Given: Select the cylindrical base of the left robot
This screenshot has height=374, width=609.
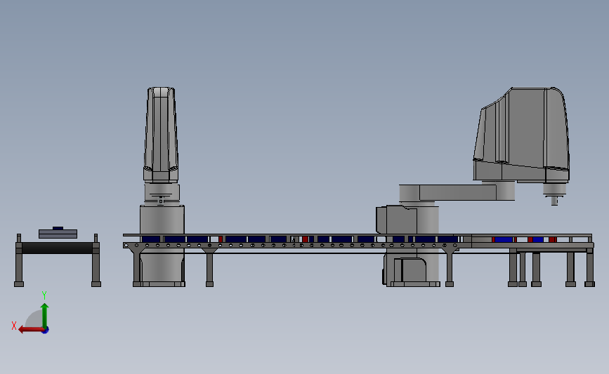Looking at the screenshot, I should 162,246.
